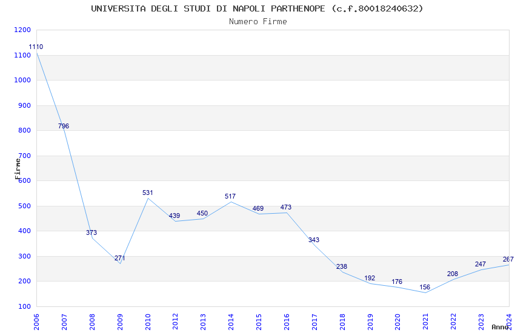The image size is (515, 333).
Task: Click the 300 y-axis tick label
Action: [x=25, y=256]
